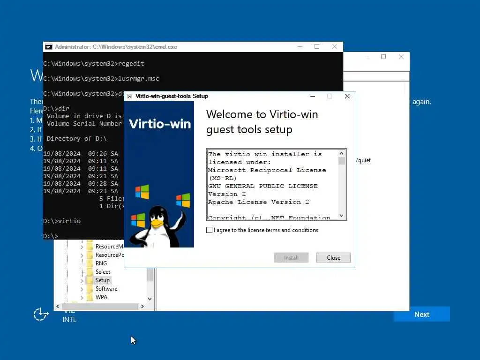Screen dimensions: 480x360
Task: Click the greyed Install button in Virtio setup
Action: (291, 258)
